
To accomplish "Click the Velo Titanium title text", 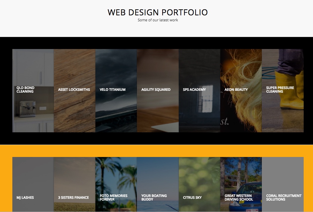I will tap(113, 90).
